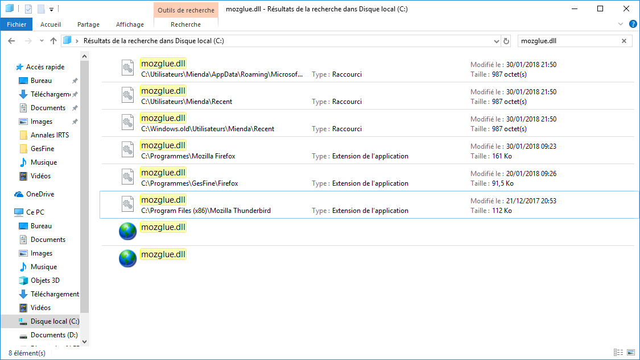
Task: Click the up-directory arrow icon
Action: pos(53,41)
